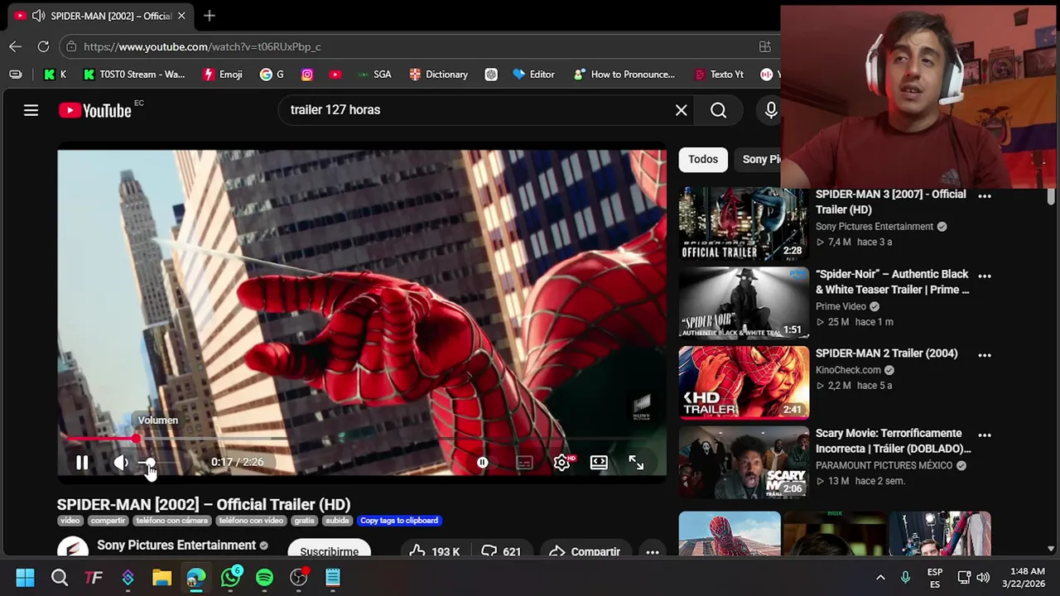Toggle the autoplay switch in the player
This screenshot has height=596, width=1060.
(x=483, y=463)
